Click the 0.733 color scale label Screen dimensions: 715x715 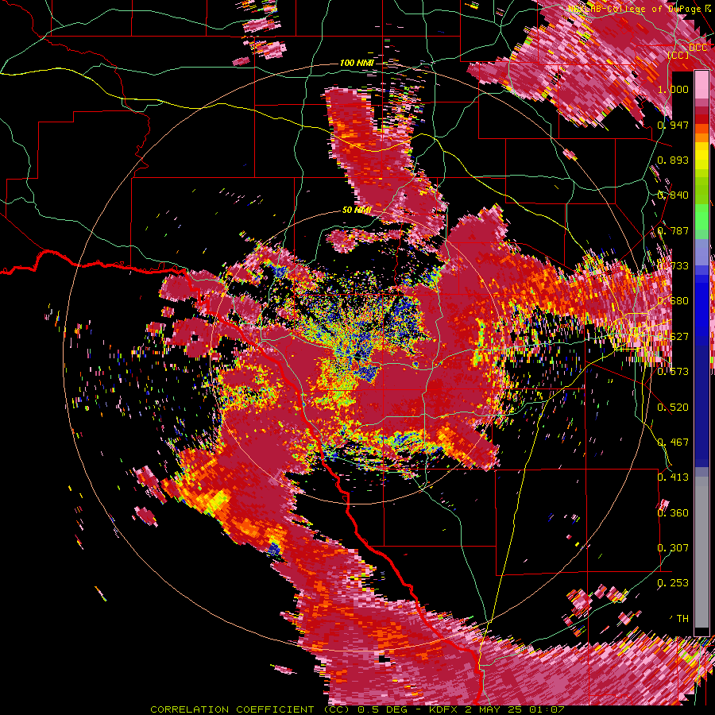tap(673, 266)
